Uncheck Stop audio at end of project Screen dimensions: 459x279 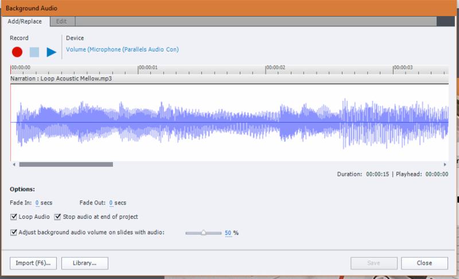tap(57, 217)
